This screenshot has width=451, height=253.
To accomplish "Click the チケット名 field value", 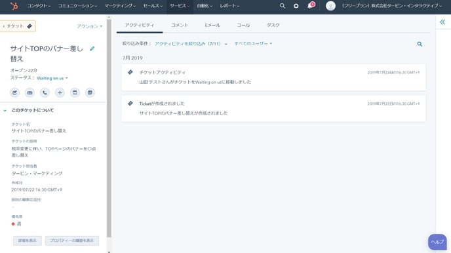I will click(x=39, y=131).
